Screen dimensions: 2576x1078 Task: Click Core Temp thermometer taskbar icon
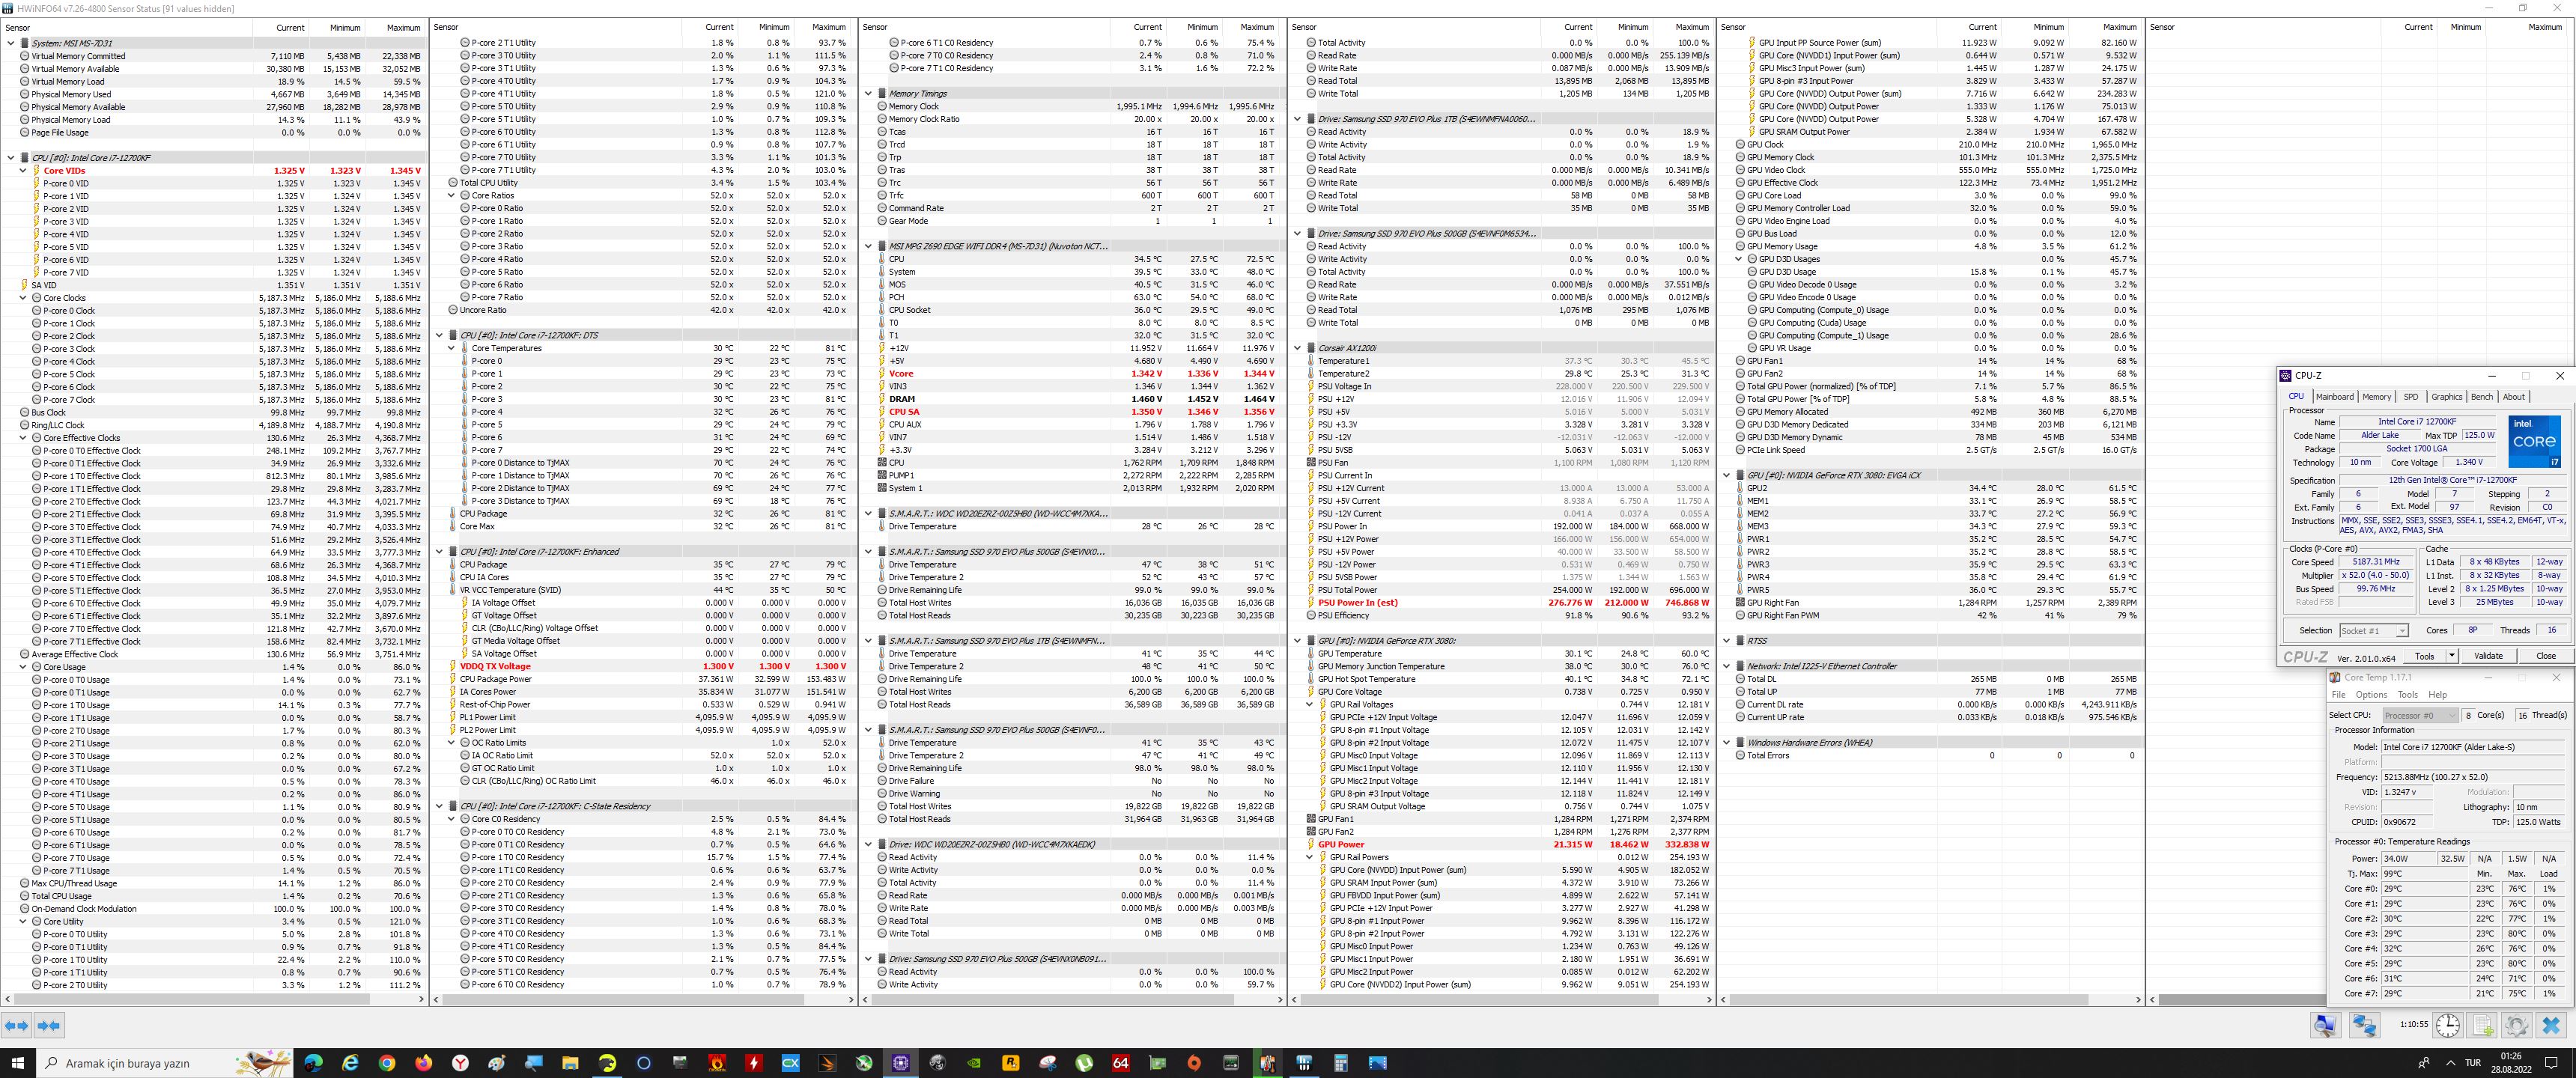point(1268,1063)
